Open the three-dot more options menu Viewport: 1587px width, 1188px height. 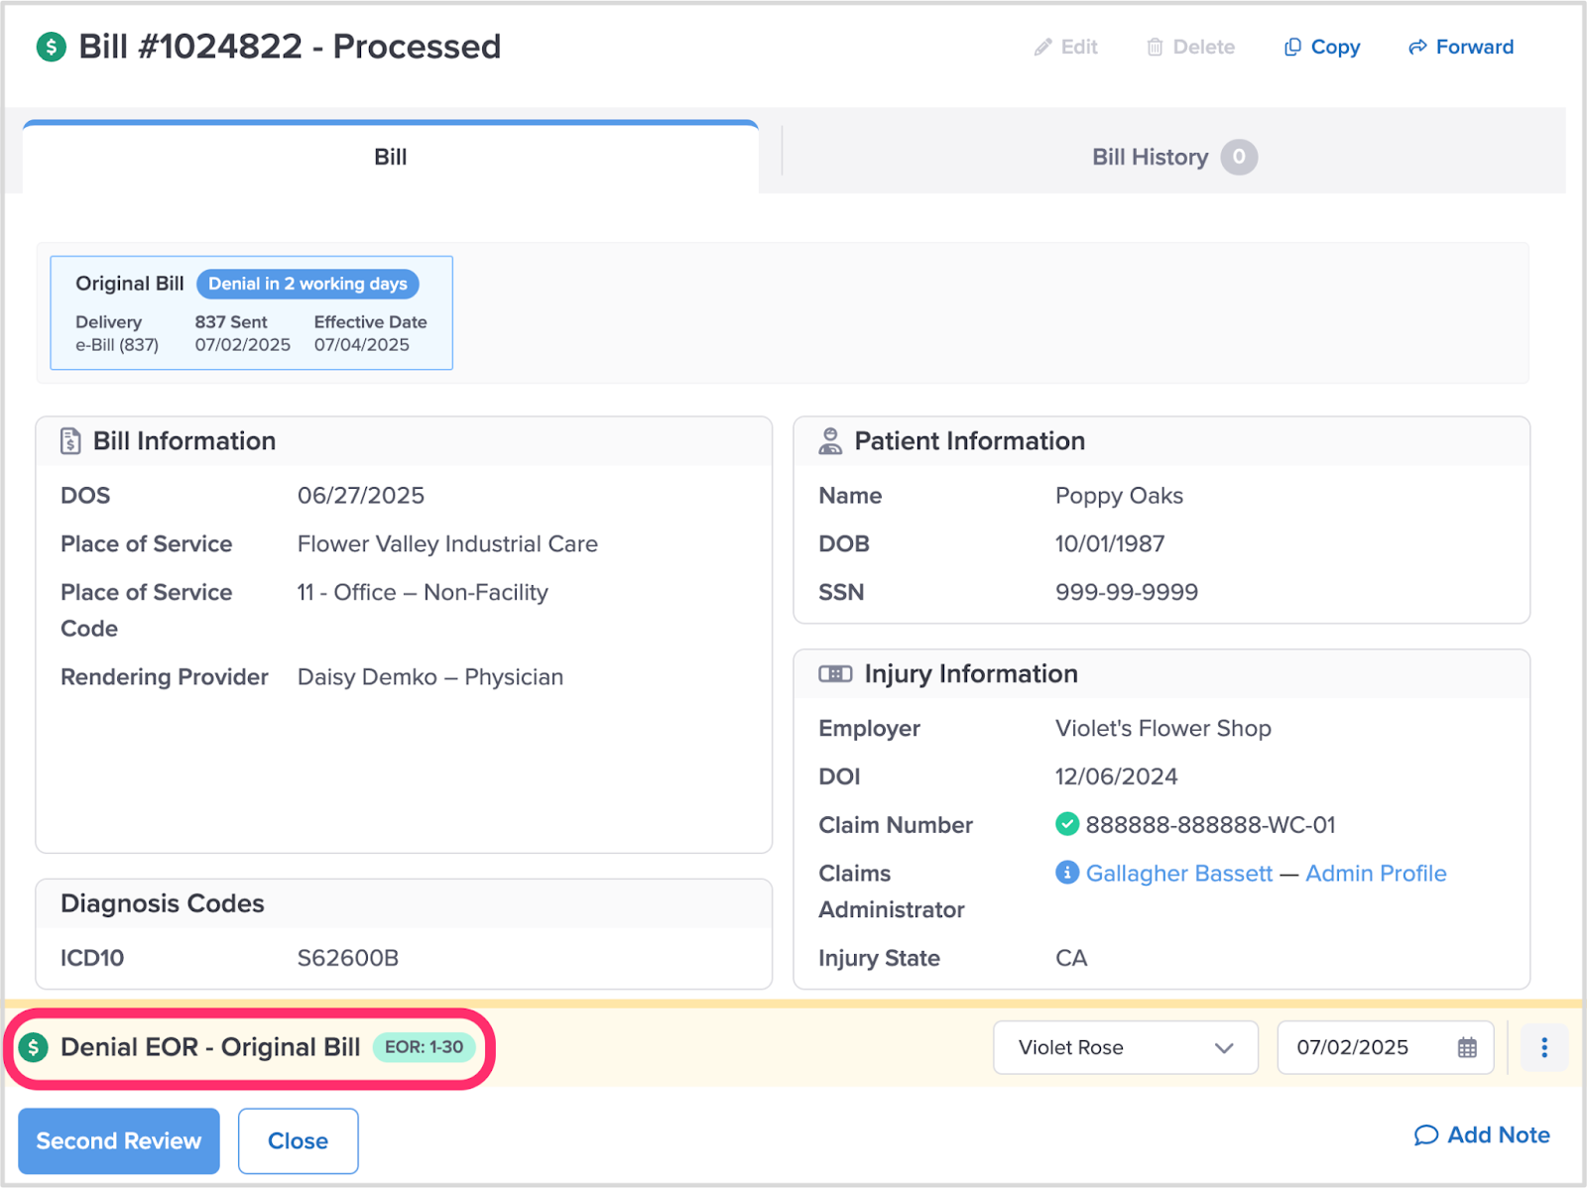tap(1544, 1047)
